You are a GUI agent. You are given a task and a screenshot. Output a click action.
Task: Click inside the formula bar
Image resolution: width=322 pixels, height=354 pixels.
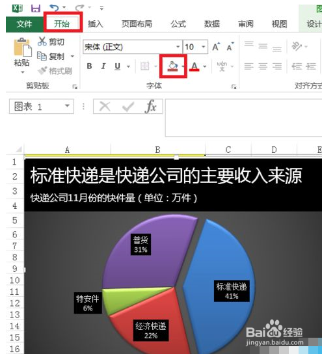pyautogui.click(x=244, y=118)
